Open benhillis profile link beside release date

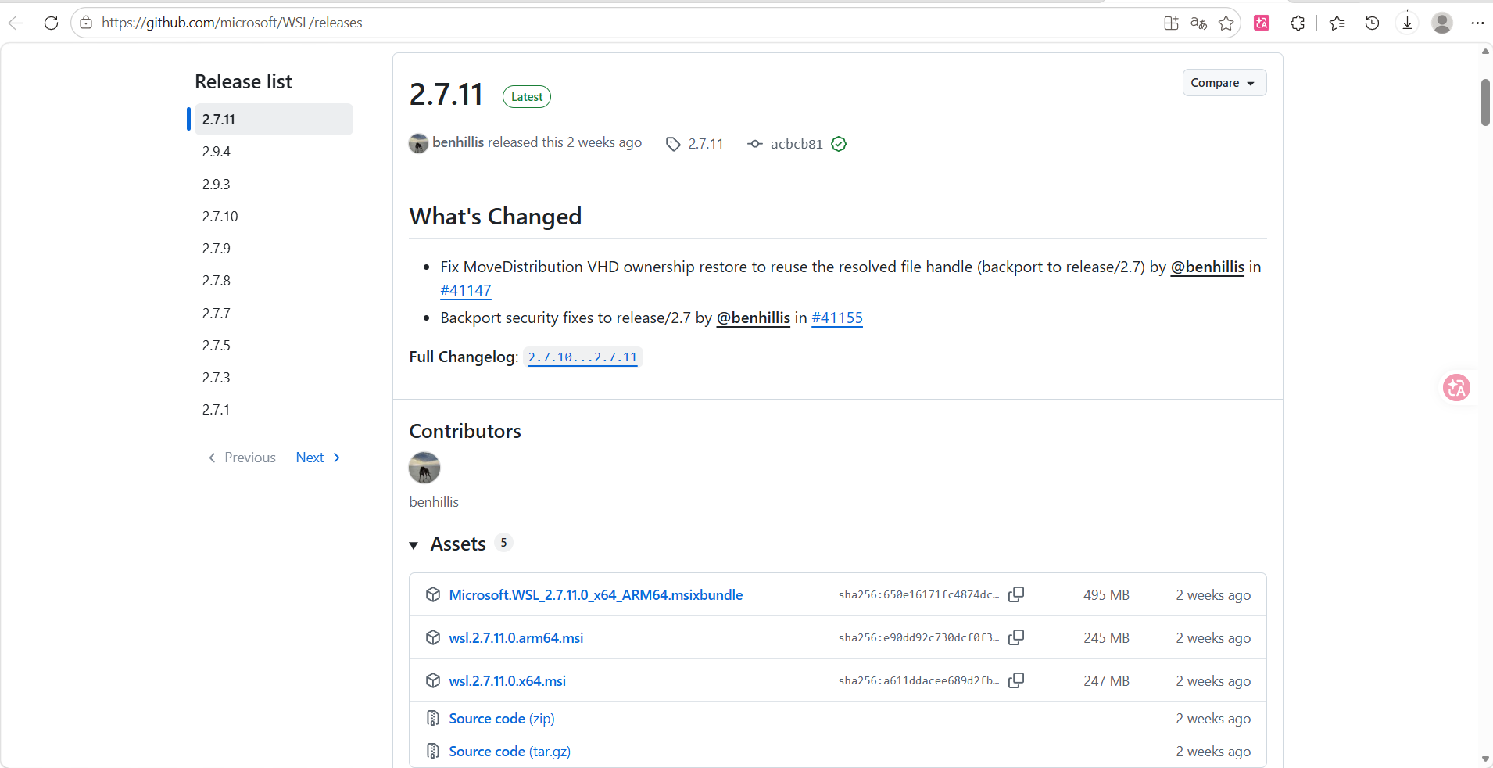click(x=458, y=142)
